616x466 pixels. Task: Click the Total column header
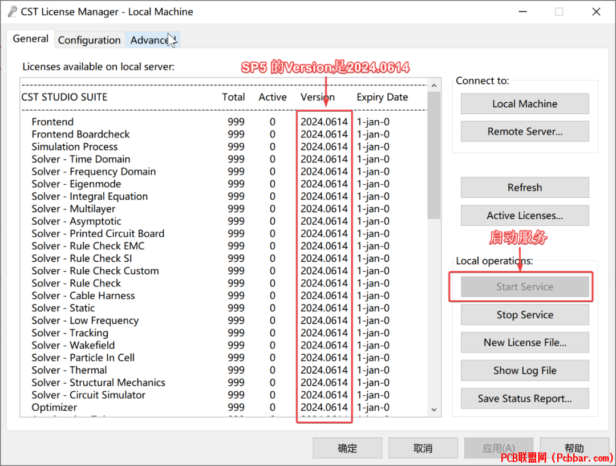pyautogui.click(x=233, y=97)
